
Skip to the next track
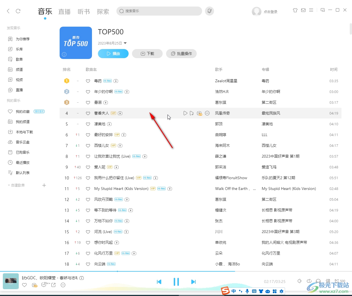tap(193, 282)
